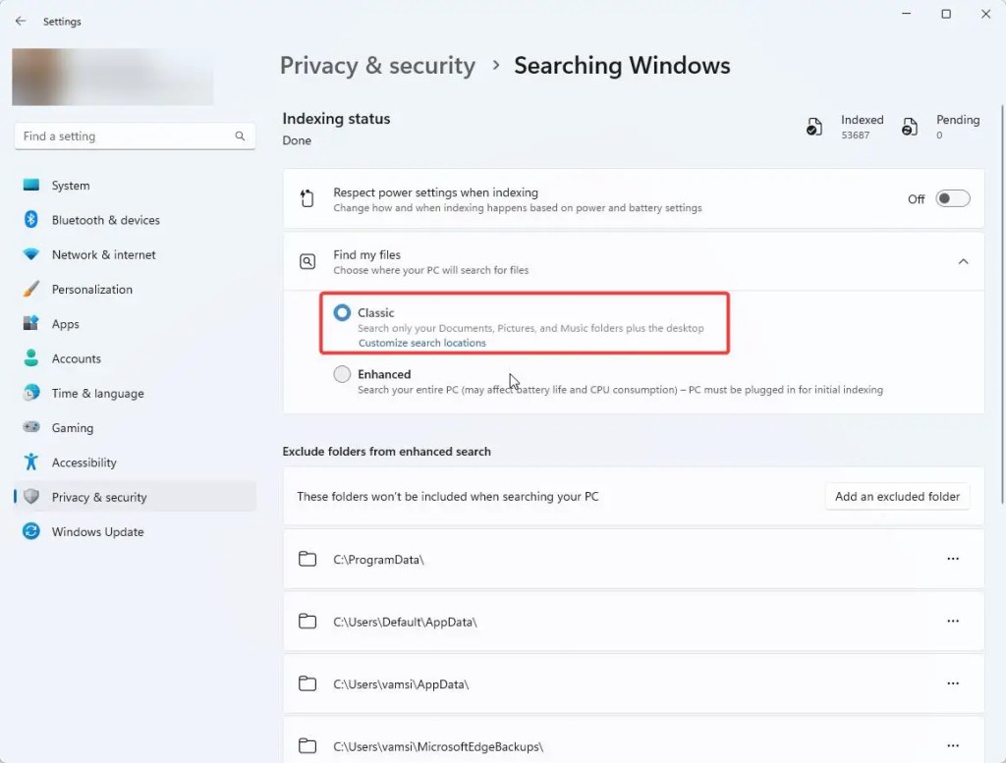Open Time & language settings
Screen dimensions: 1006x763
click(135, 393)
